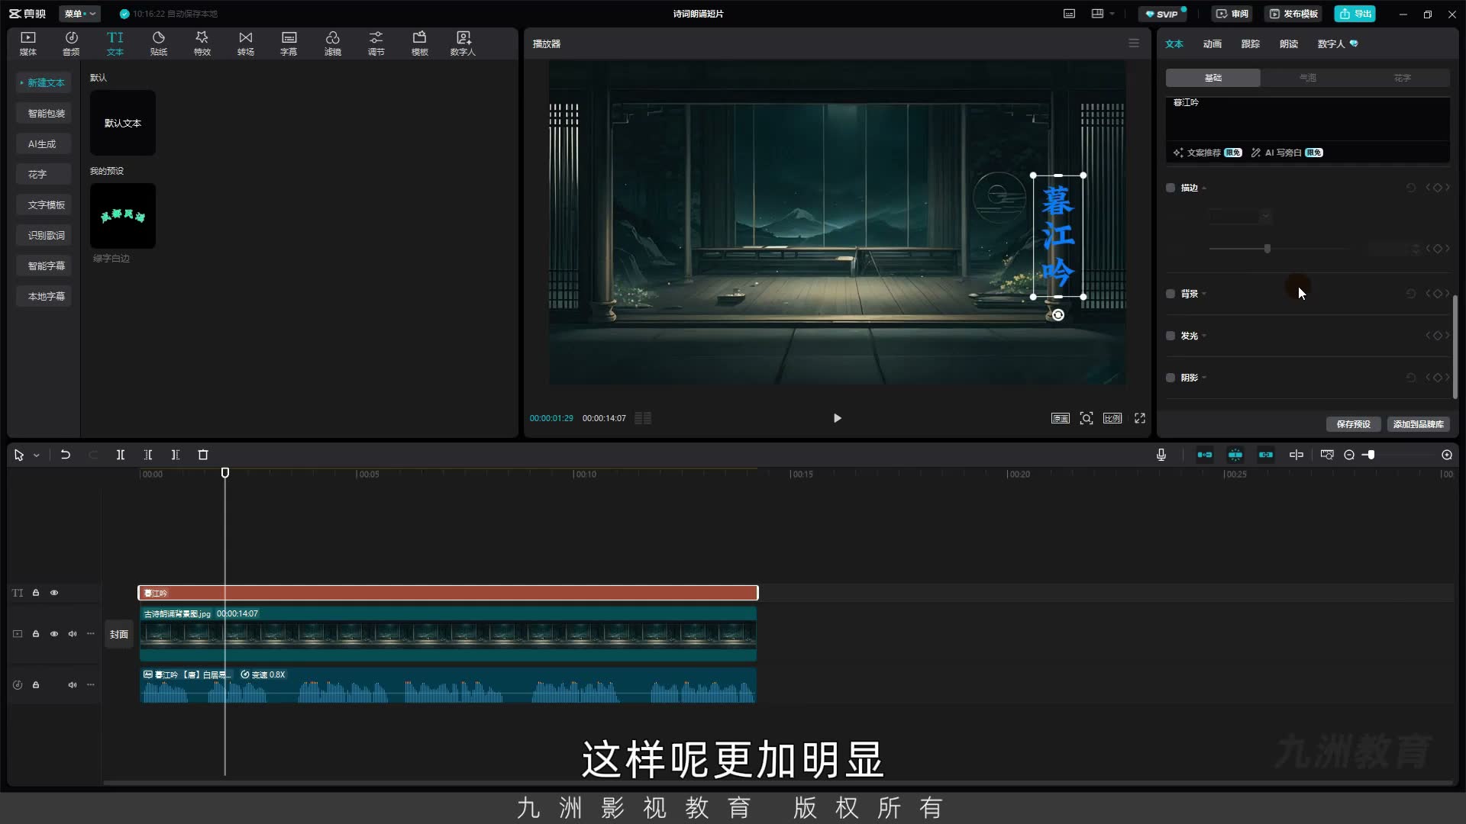This screenshot has width=1466, height=824.
Task: Enter fullscreen preview in the player
Action: click(x=1140, y=418)
